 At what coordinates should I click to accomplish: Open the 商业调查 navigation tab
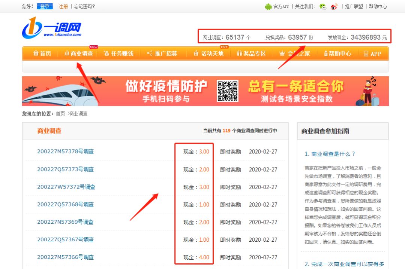coord(78,54)
